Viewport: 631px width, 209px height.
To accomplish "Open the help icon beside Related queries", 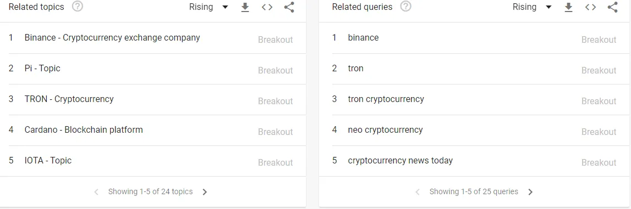I will (405, 7).
